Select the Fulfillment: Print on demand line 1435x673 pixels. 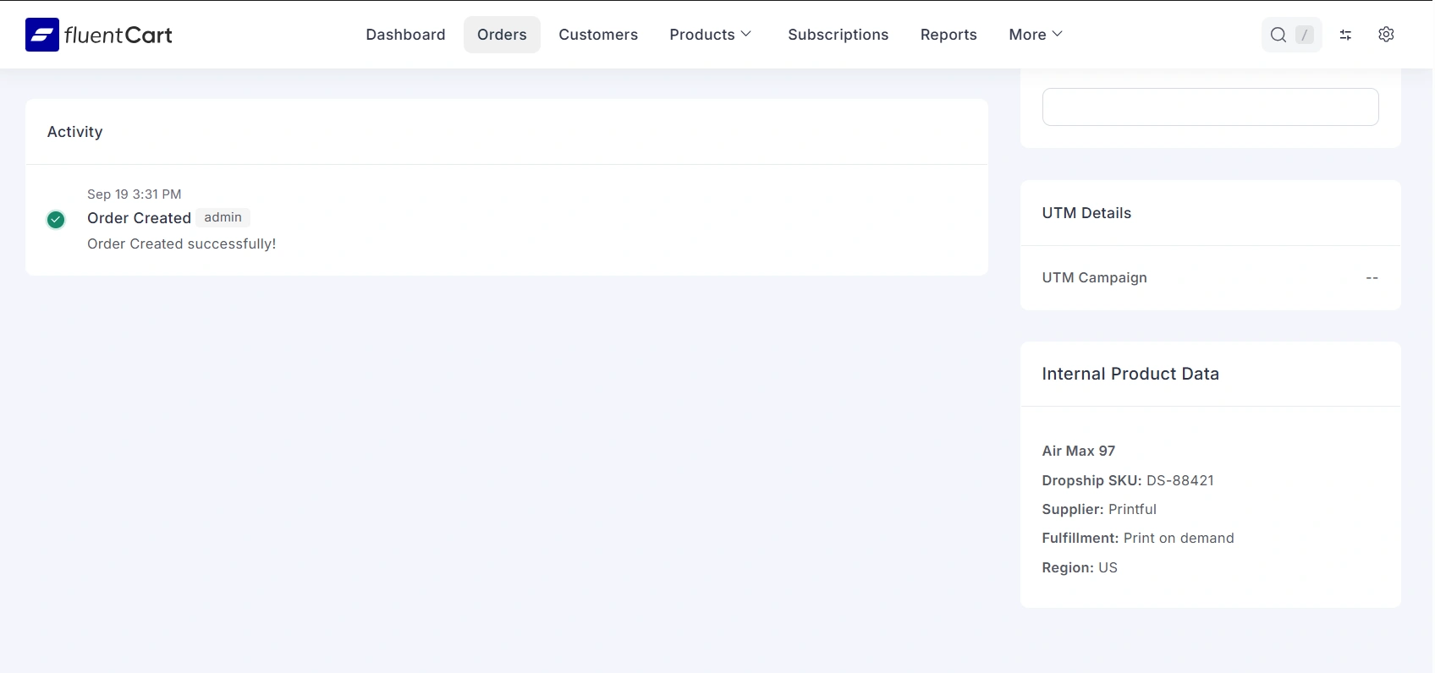1138,538
